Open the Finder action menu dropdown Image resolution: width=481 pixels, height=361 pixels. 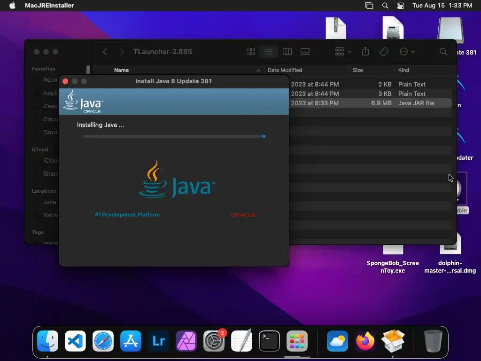click(407, 52)
